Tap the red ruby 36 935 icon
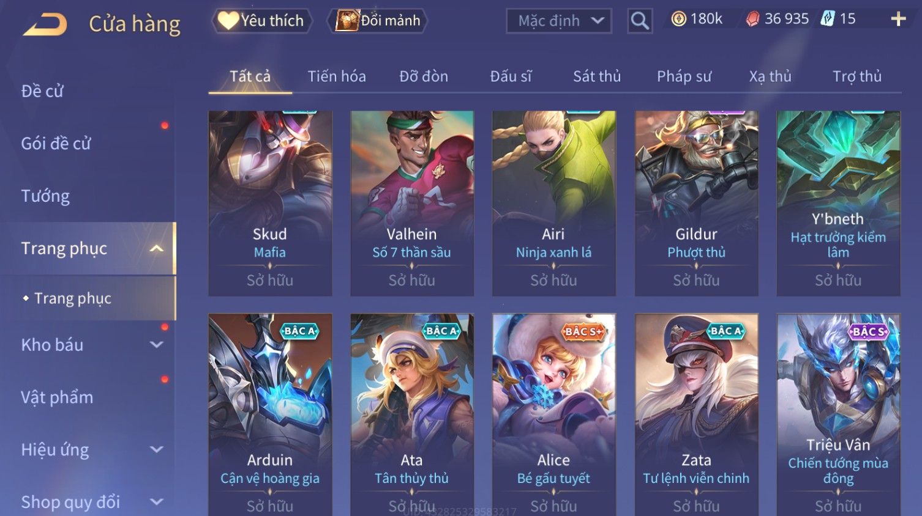Viewport: 922px width, 516px height. coord(752,20)
